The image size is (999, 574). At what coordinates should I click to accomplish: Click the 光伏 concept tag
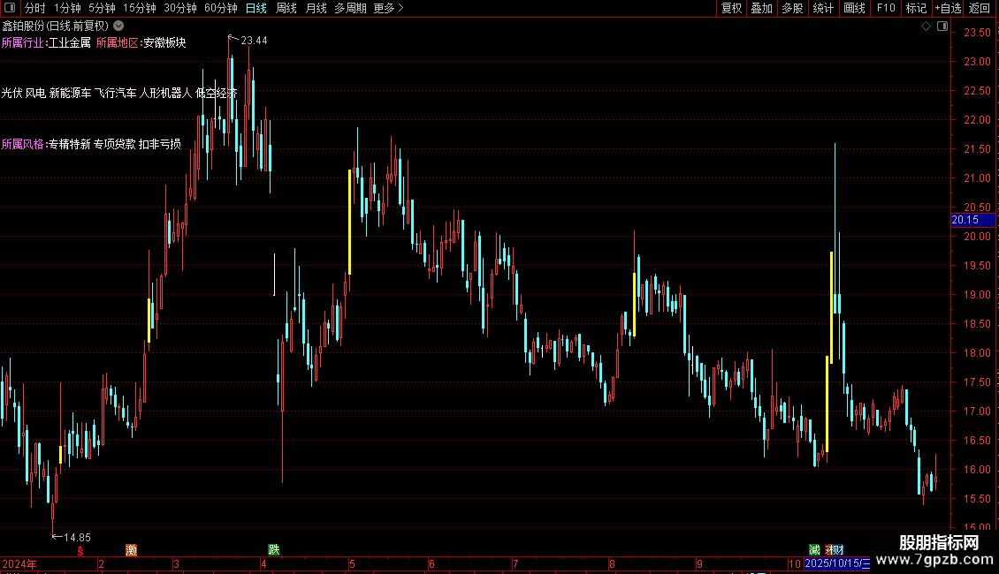click(x=12, y=93)
